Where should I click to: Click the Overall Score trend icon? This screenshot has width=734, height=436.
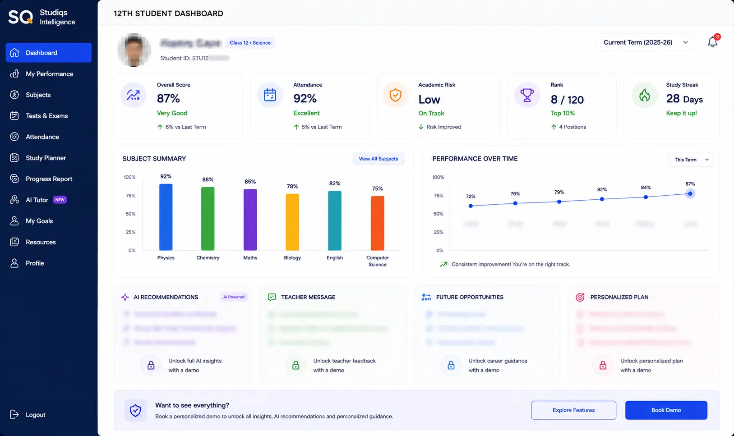(x=133, y=95)
